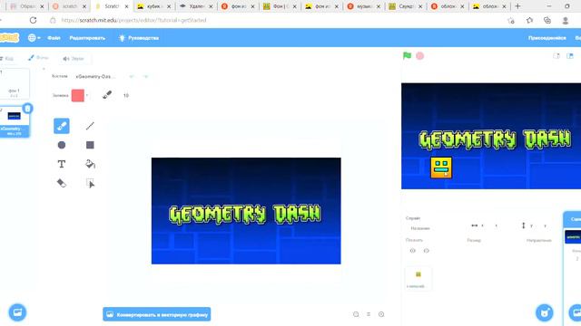
Task: Edit the sprite y position field
Action: tap(545, 225)
